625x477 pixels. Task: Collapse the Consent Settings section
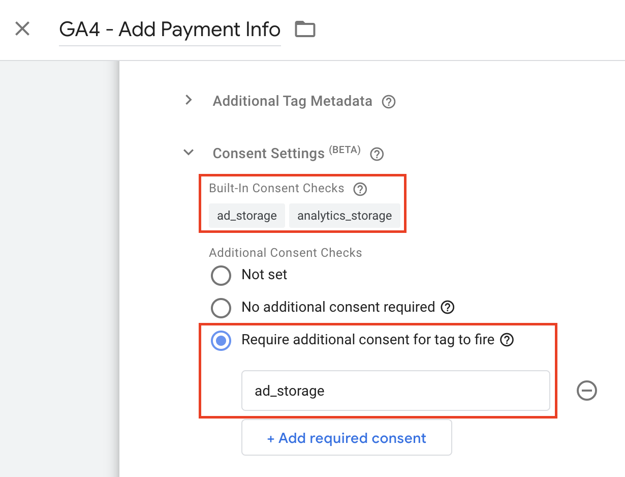click(189, 152)
